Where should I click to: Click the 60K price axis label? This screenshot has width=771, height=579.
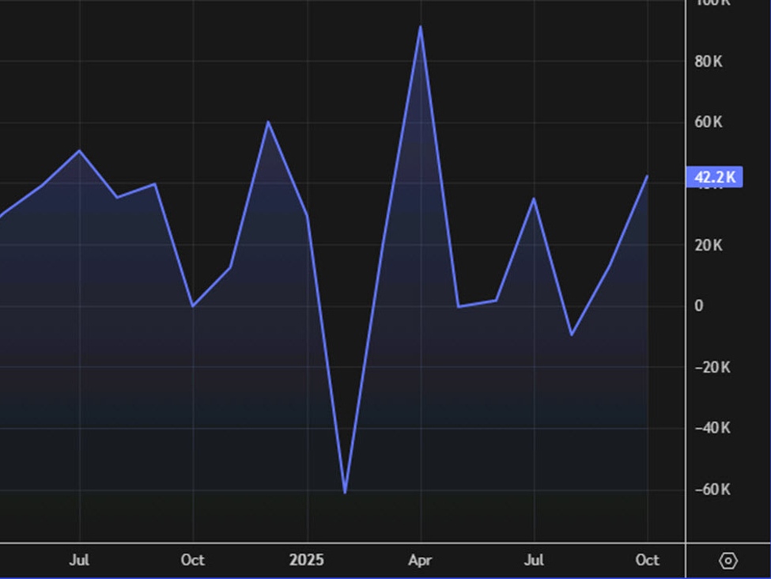[x=707, y=123]
